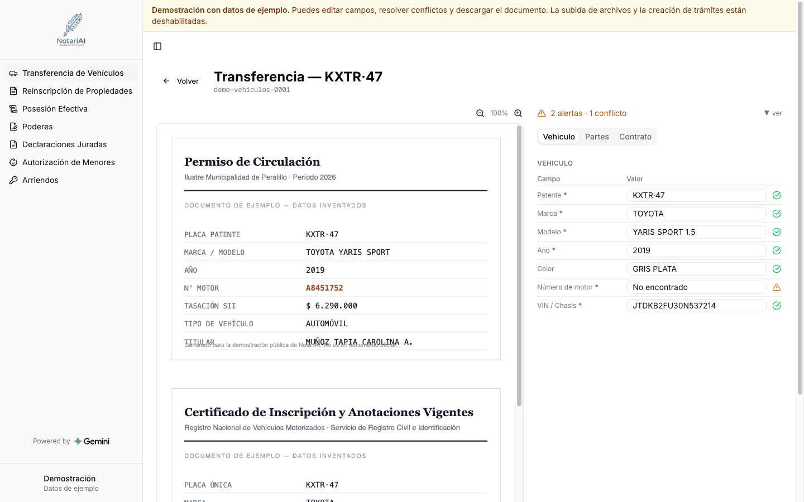Image resolution: width=804 pixels, height=502 pixels.
Task: Expand alerts with the 'ver' triangle
Action: (x=773, y=113)
